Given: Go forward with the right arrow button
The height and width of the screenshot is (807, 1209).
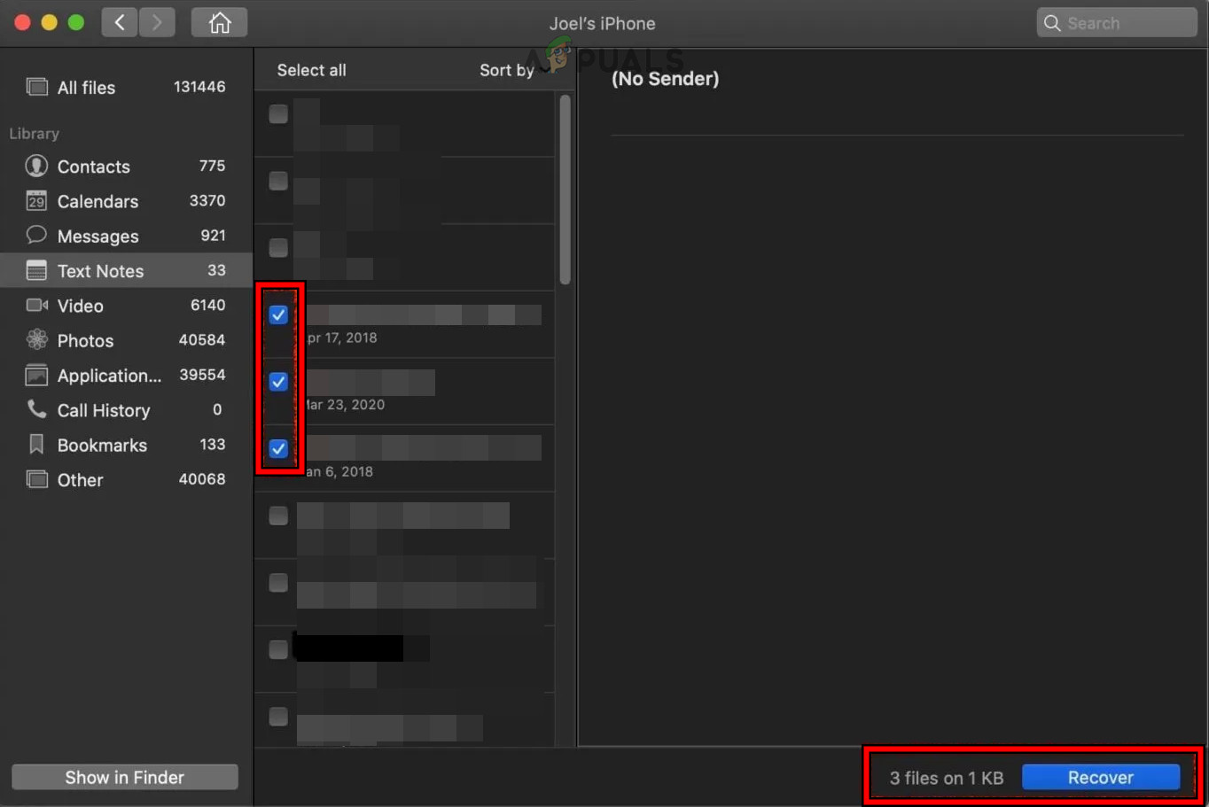Looking at the screenshot, I should pos(156,22).
